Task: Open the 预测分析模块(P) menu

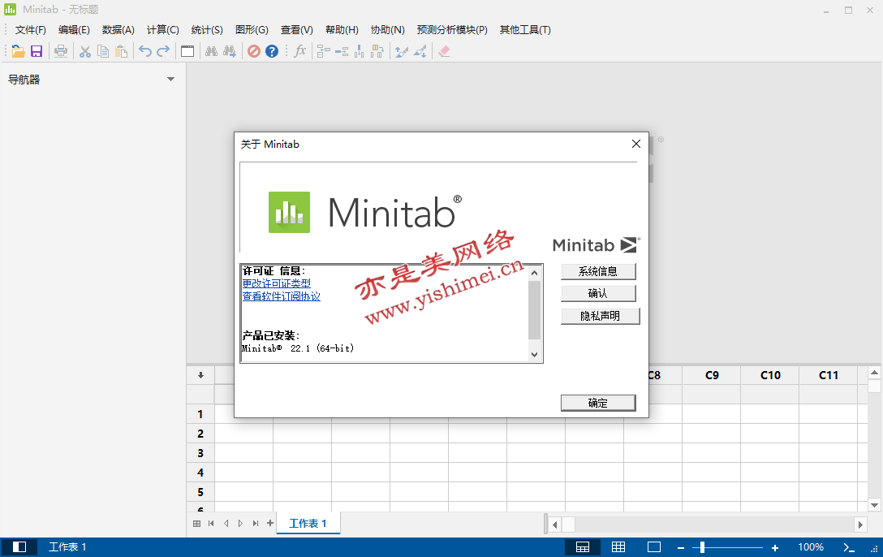Action: (452, 30)
